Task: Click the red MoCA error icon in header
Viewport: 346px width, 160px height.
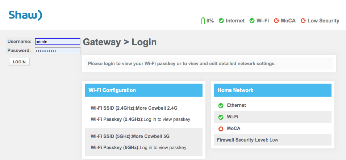Action: (x=276, y=21)
